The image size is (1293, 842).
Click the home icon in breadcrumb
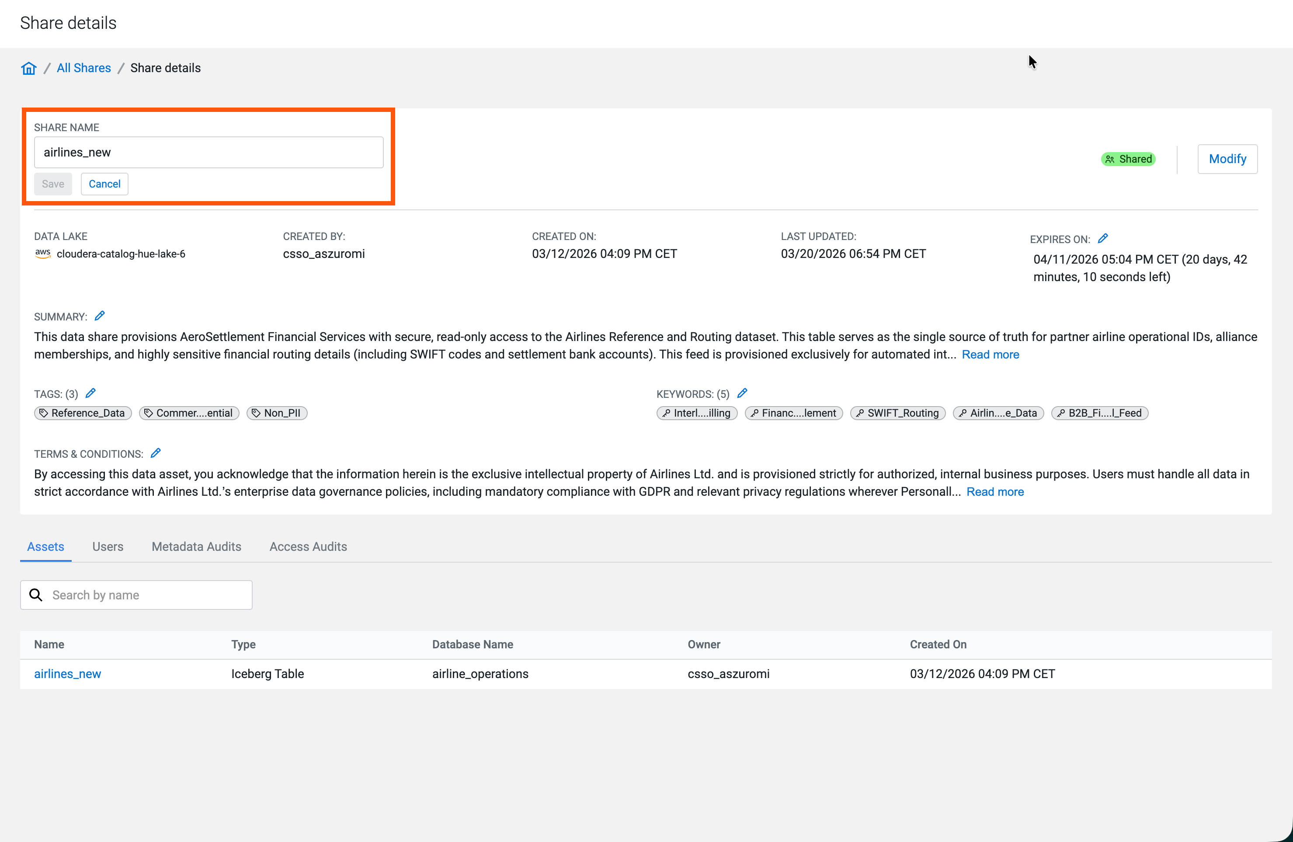[29, 68]
